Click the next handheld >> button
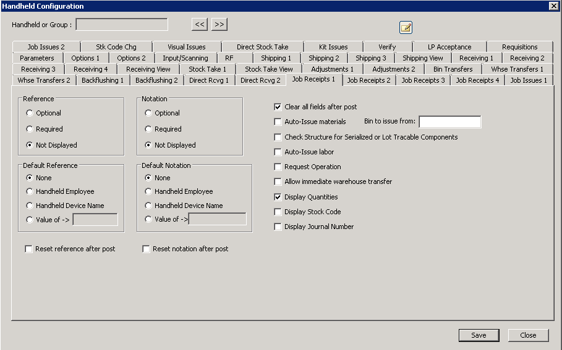The image size is (562, 350). point(219,24)
